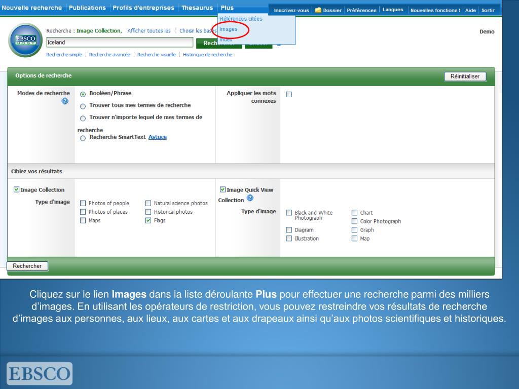Screen dimensions: 519x389
Task: Check Photos of places
Action: (83, 212)
